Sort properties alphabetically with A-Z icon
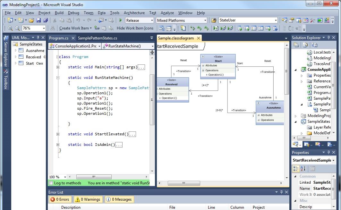 [x=303, y=169]
